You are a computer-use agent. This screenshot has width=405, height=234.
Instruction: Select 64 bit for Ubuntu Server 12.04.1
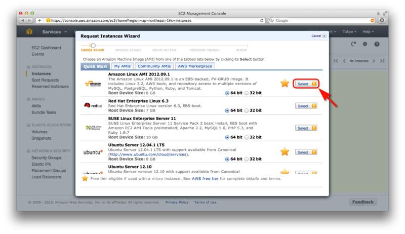click(227, 159)
